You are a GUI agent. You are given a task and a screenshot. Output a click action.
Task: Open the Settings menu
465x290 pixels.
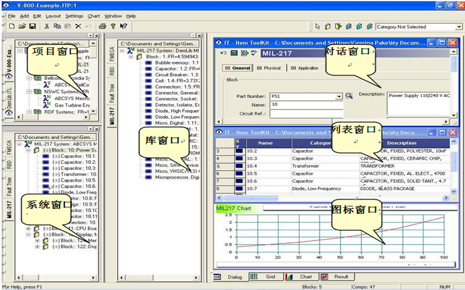coord(74,16)
